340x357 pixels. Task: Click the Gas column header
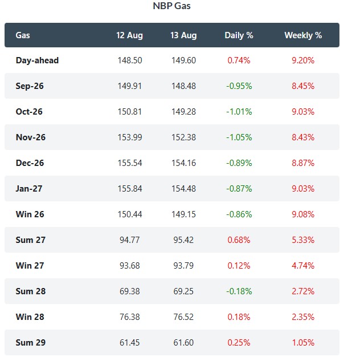pos(23,35)
